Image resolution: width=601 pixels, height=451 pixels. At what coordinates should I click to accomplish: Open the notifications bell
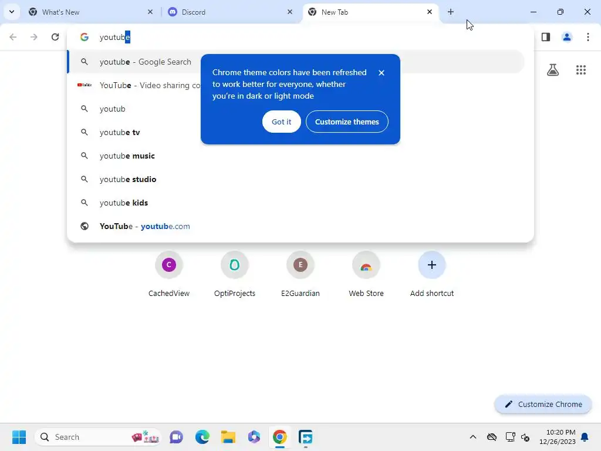[x=585, y=437]
